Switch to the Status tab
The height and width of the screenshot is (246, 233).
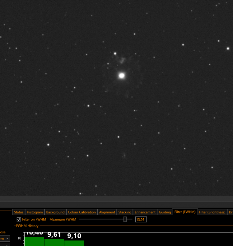click(19, 212)
